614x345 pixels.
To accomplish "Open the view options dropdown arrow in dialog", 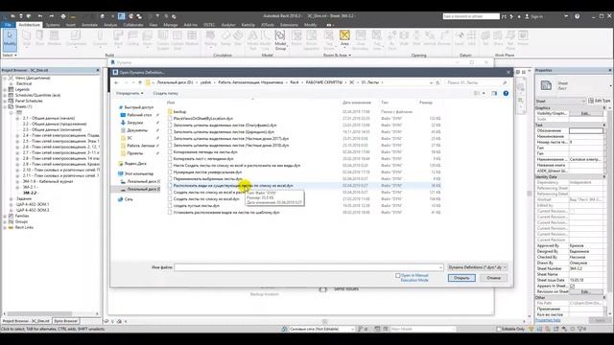I will pyautogui.click(x=484, y=93).
